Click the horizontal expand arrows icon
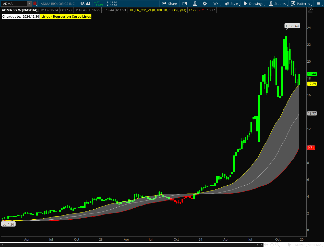 pos(266,245)
